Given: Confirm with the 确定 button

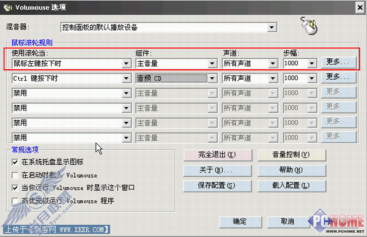Looking at the screenshot, I should pyautogui.click(x=240, y=222).
